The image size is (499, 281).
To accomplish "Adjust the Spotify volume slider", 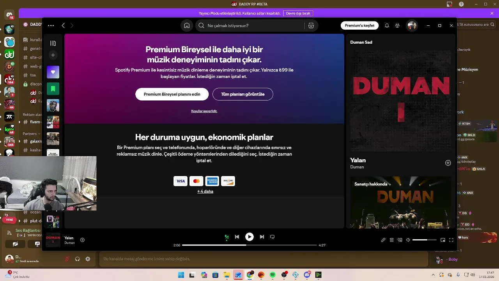I will coord(424,240).
